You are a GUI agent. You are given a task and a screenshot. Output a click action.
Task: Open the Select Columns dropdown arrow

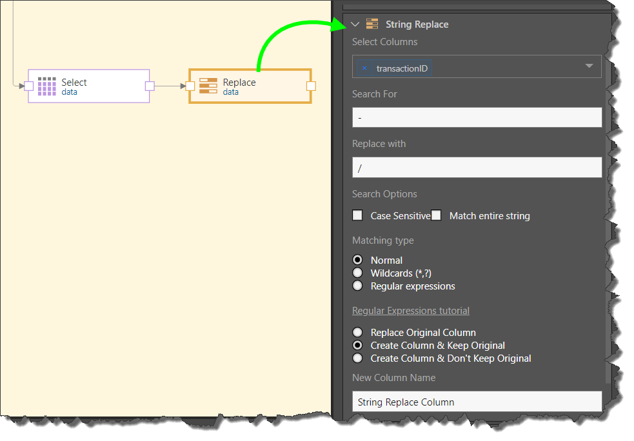pos(589,66)
